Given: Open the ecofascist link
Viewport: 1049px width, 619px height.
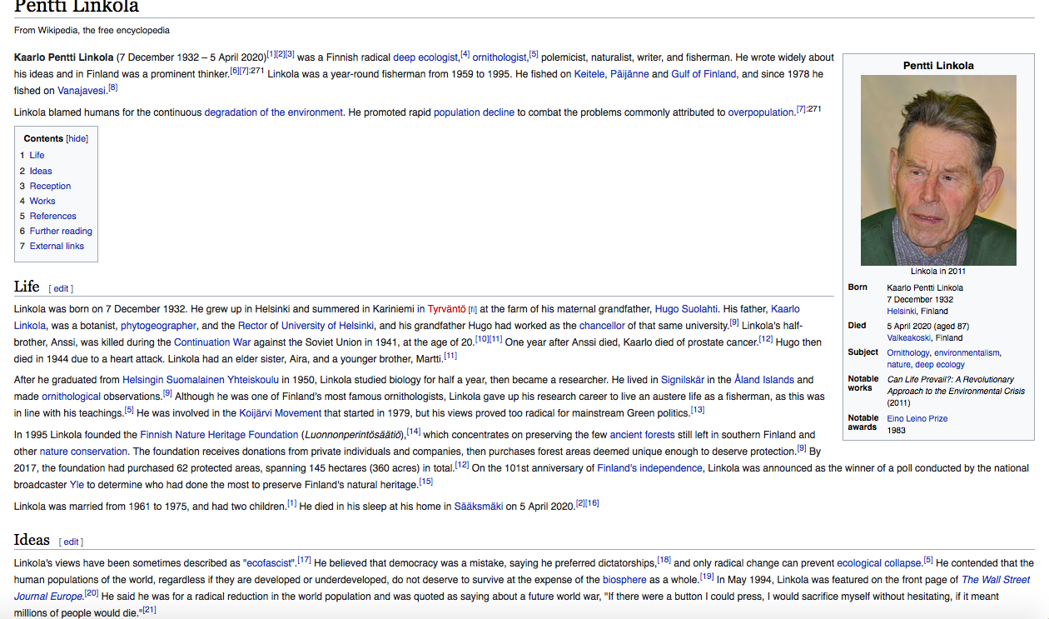Looking at the screenshot, I should click(x=271, y=563).
